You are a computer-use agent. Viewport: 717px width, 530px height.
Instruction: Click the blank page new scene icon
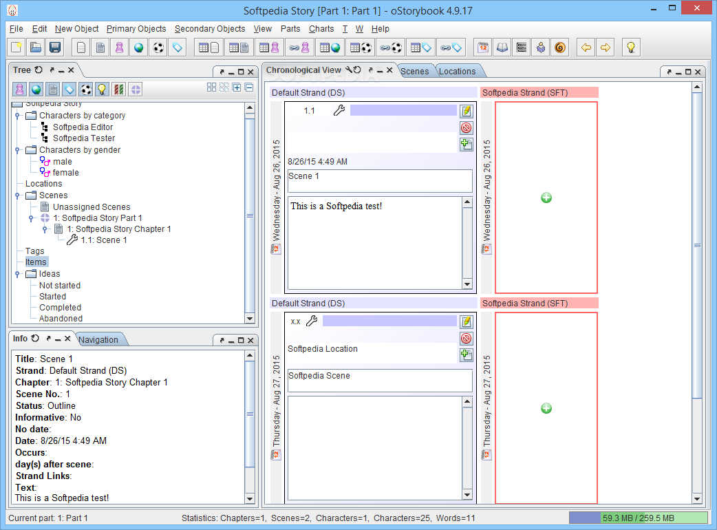click(x=81, y=47)
